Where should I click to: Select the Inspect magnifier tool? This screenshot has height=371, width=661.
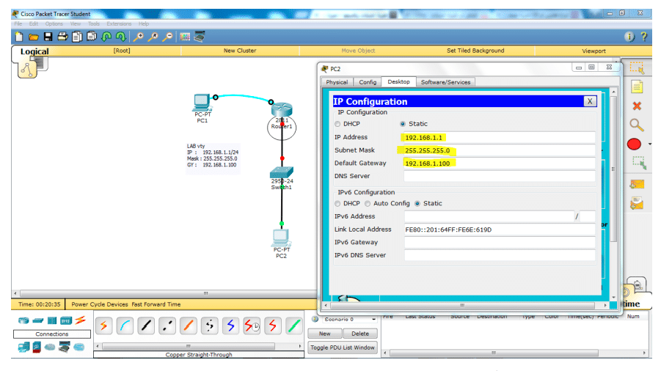[637, 125]
